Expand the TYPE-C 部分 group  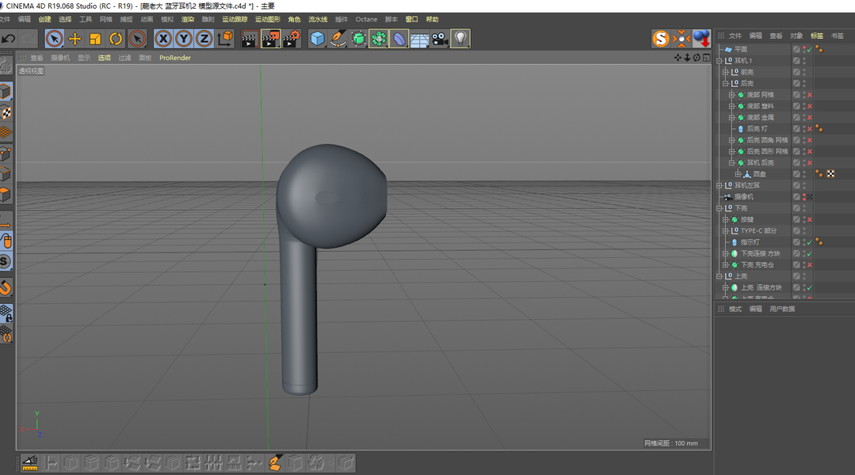click(x=726, y=231)
